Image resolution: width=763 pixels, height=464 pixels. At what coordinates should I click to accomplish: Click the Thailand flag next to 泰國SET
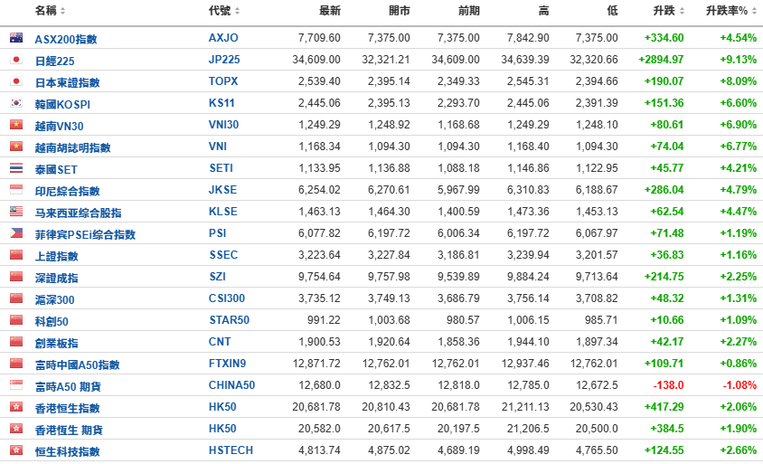[15, 168]
